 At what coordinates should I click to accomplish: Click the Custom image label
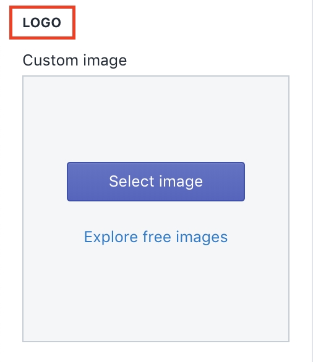pos(75,61)
